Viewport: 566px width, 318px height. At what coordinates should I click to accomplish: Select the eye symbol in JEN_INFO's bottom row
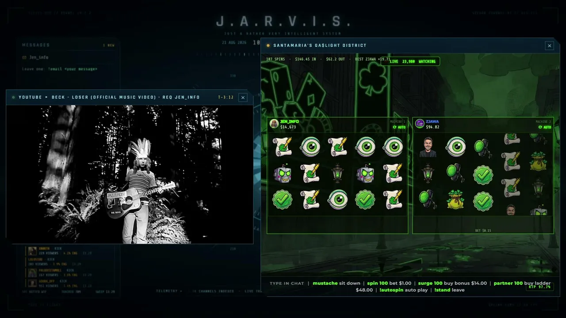click(337, 200)
